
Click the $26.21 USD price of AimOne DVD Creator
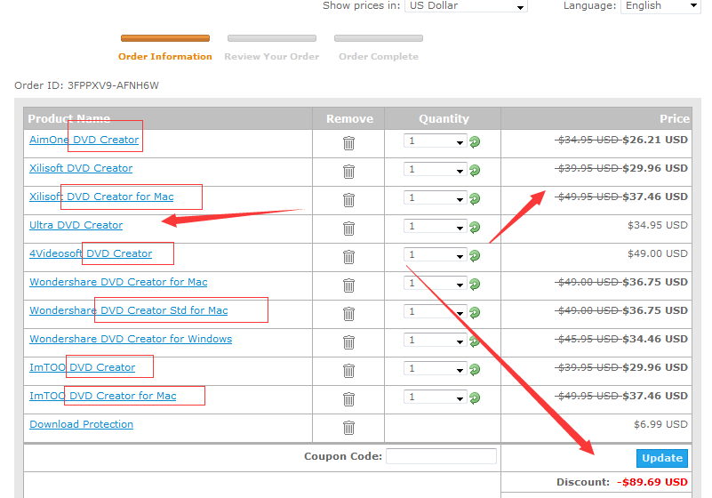tap(655, 140)
